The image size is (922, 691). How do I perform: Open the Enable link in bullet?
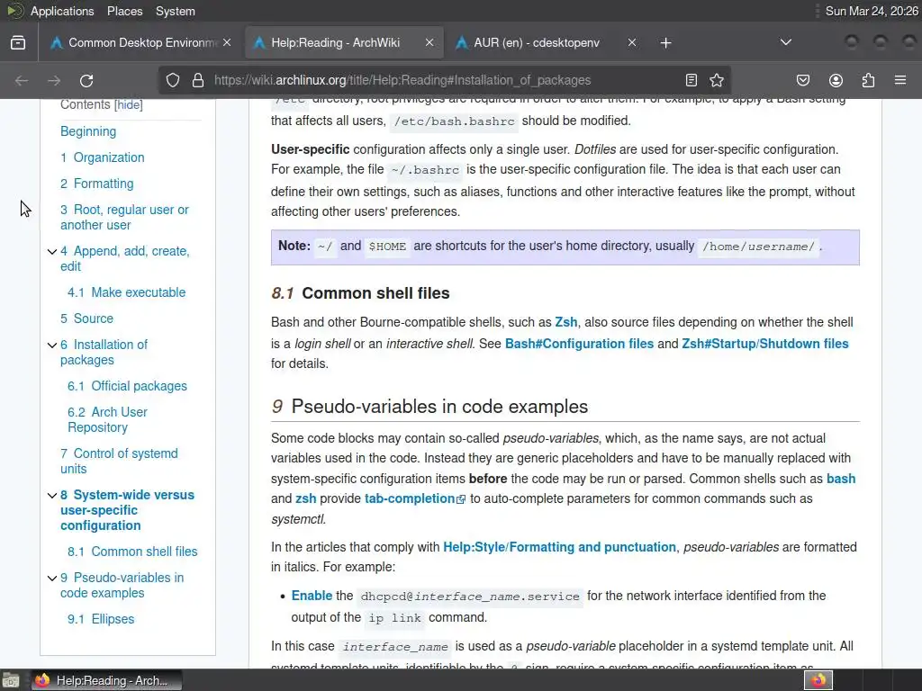312,596
